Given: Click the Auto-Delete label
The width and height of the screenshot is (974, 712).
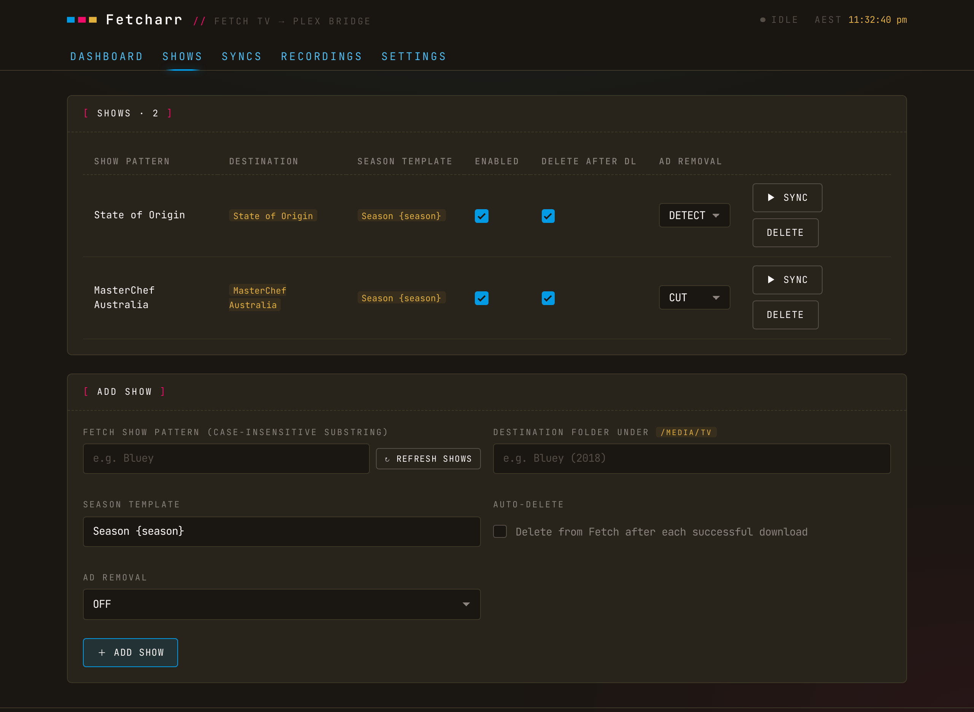Looking at the screenshot, I should point(528,505).
